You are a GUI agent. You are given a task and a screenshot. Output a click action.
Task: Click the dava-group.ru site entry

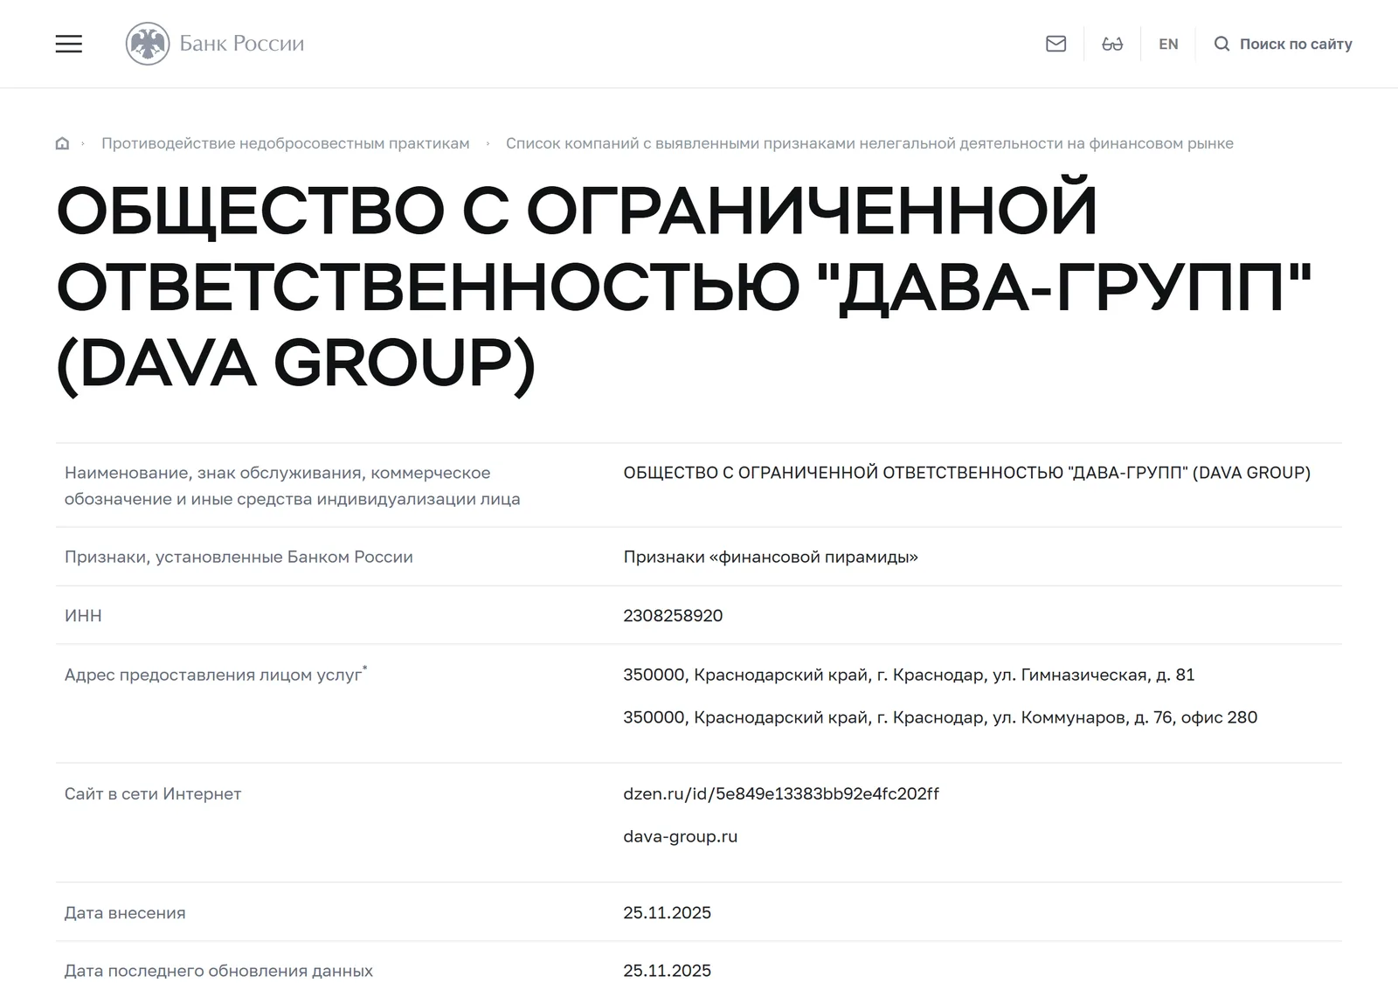click(x=680, y=836)
